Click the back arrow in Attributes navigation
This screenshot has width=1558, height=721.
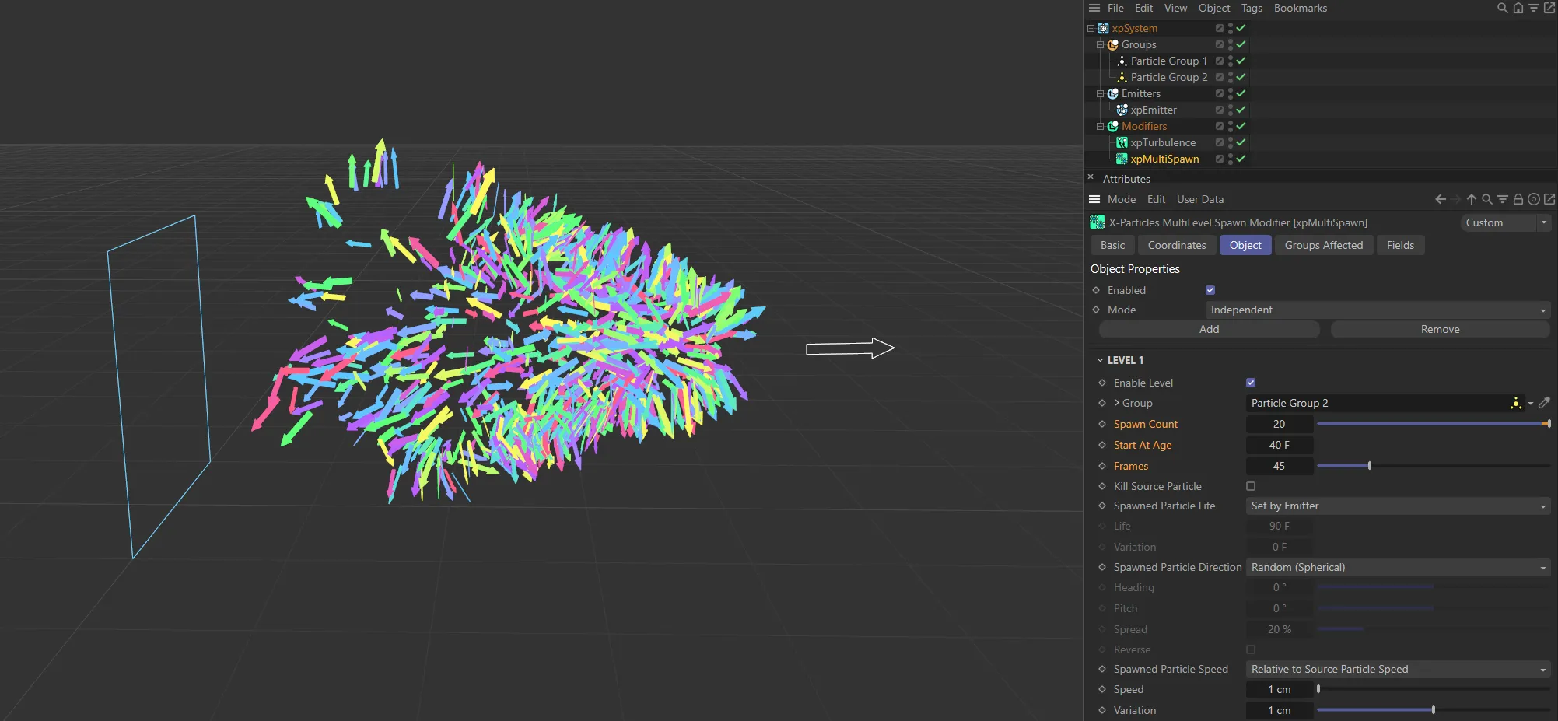point(1439,199)
